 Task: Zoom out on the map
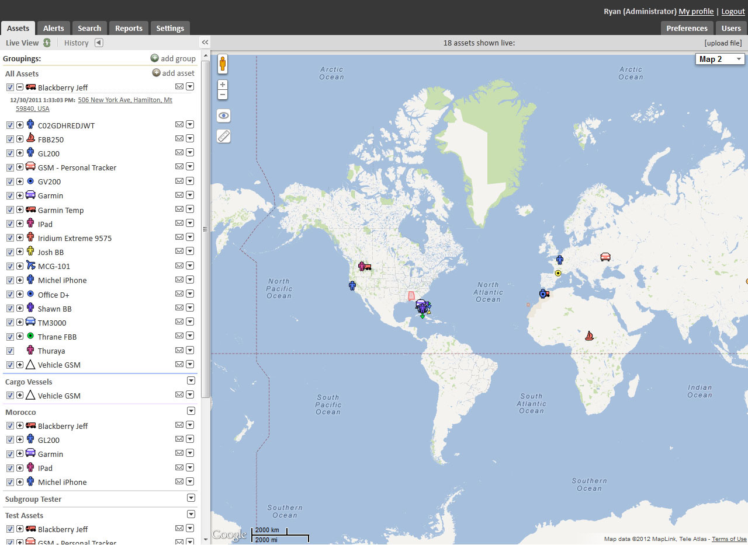(x=223, y=95)
